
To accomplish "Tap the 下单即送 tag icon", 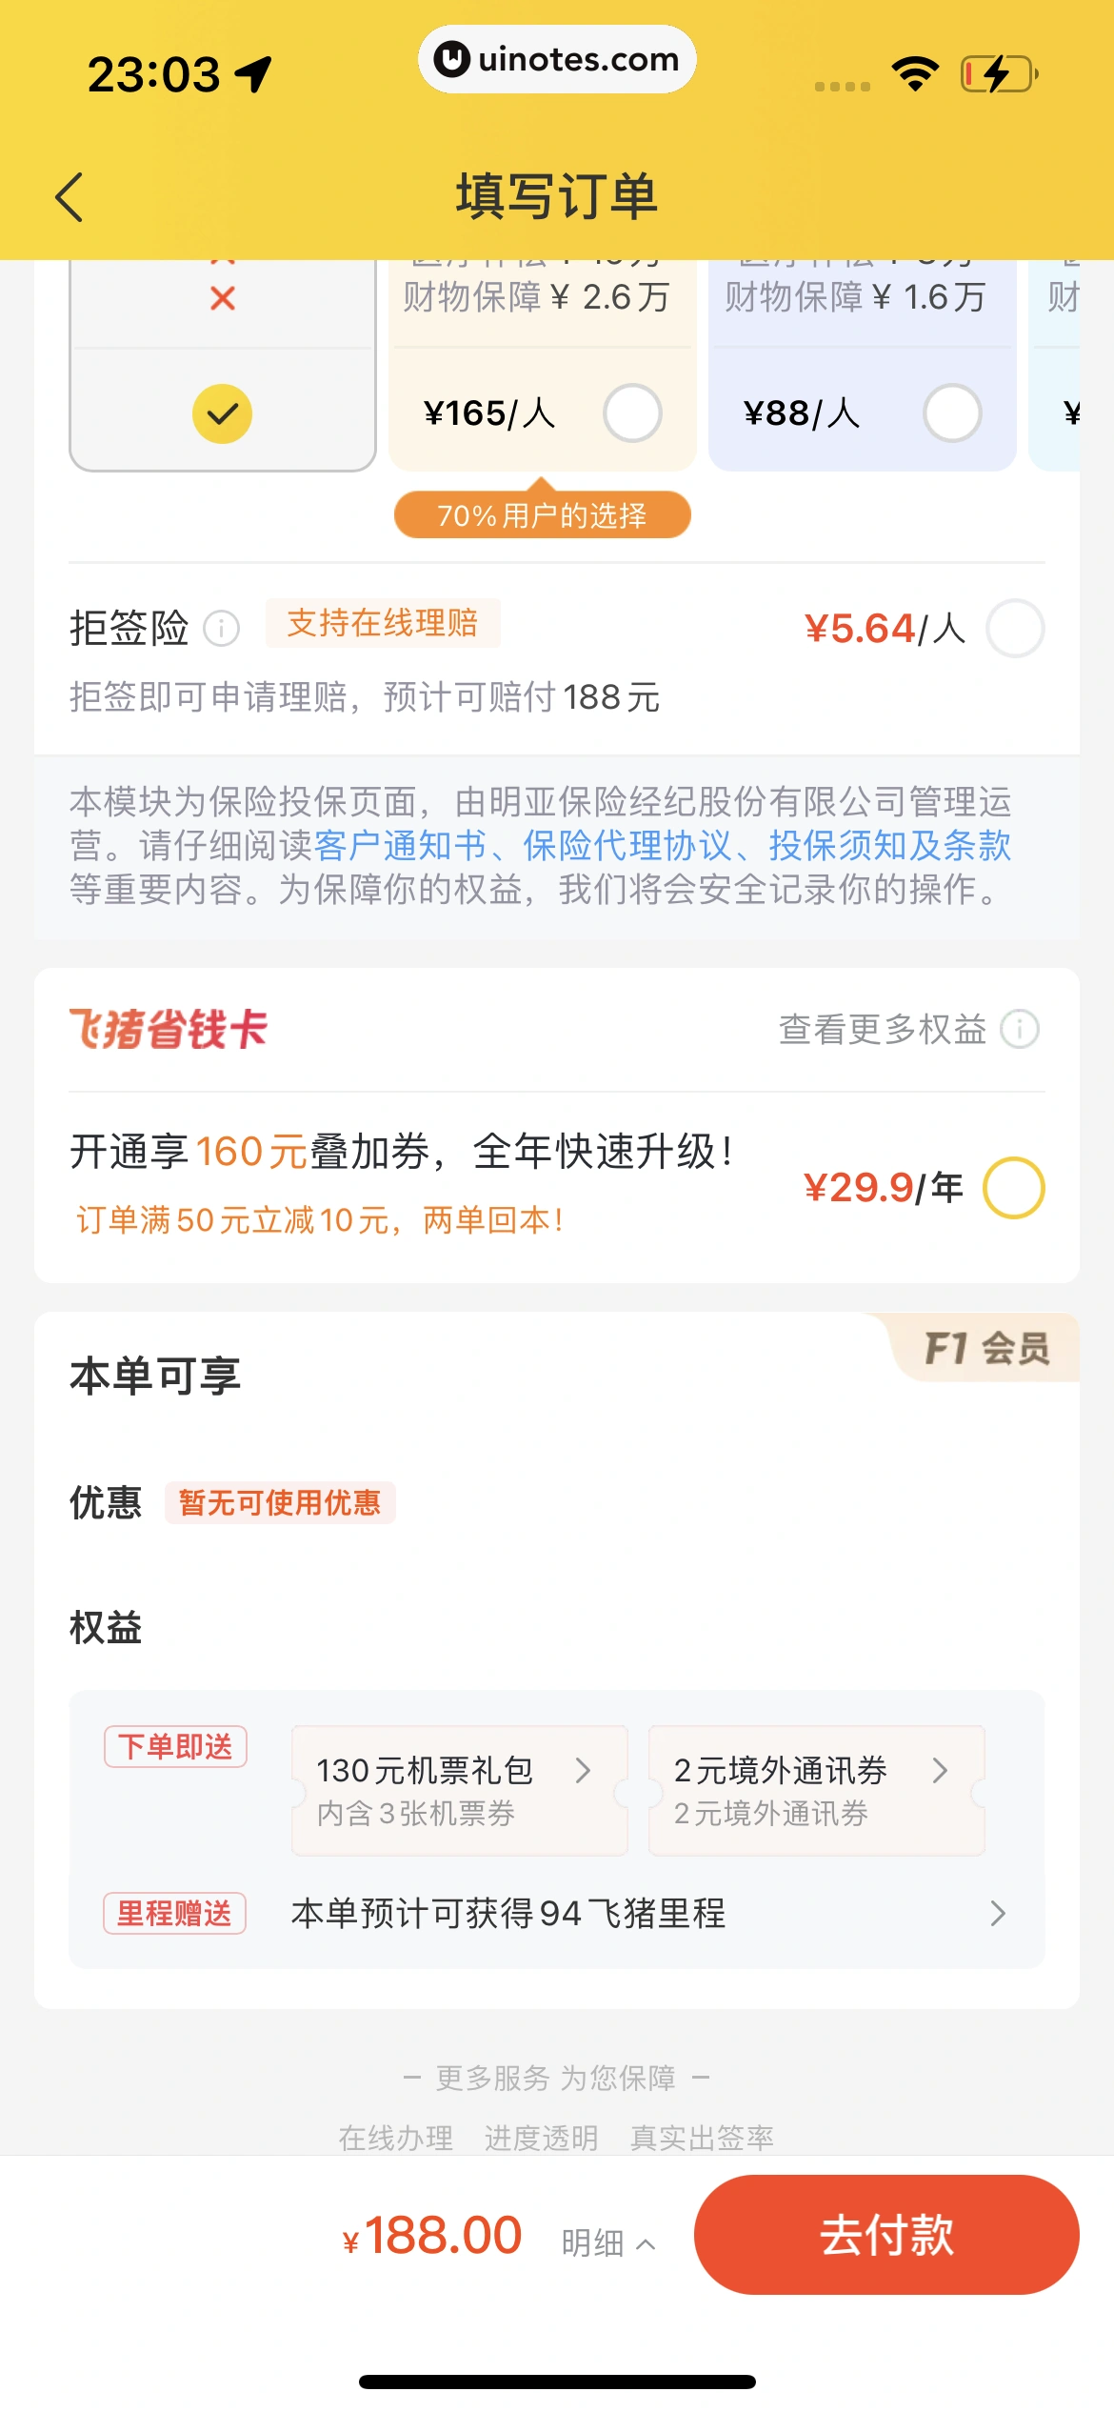I will (175, 1747).
